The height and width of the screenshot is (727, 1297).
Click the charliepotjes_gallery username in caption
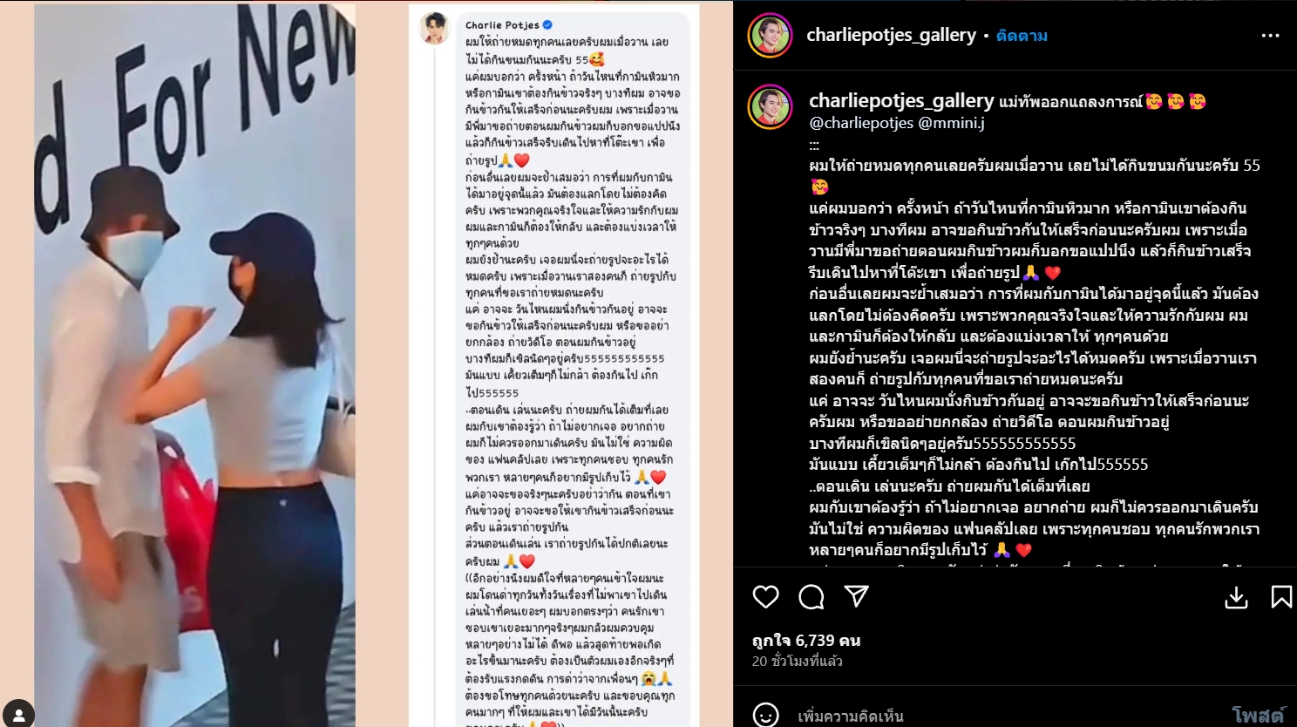pos(901,100)
